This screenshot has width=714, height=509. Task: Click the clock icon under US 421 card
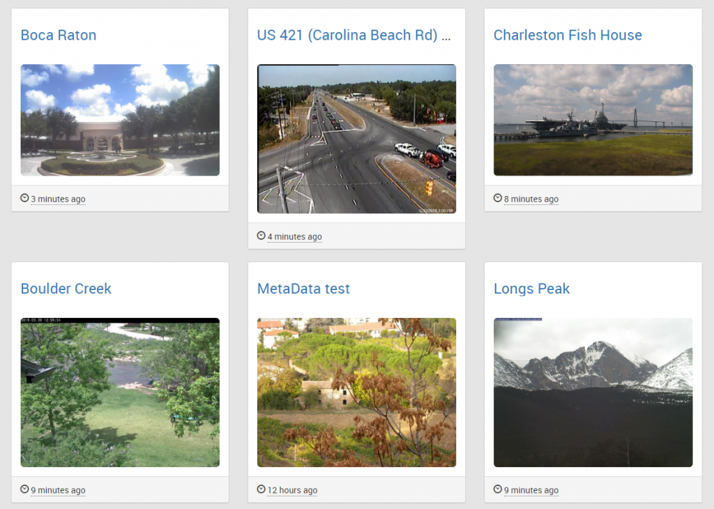pyautogui.click(x=261, y=236)
